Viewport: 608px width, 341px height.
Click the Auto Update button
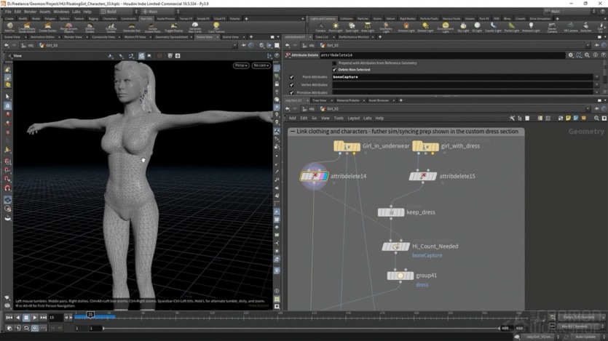(x=585, y=337)
